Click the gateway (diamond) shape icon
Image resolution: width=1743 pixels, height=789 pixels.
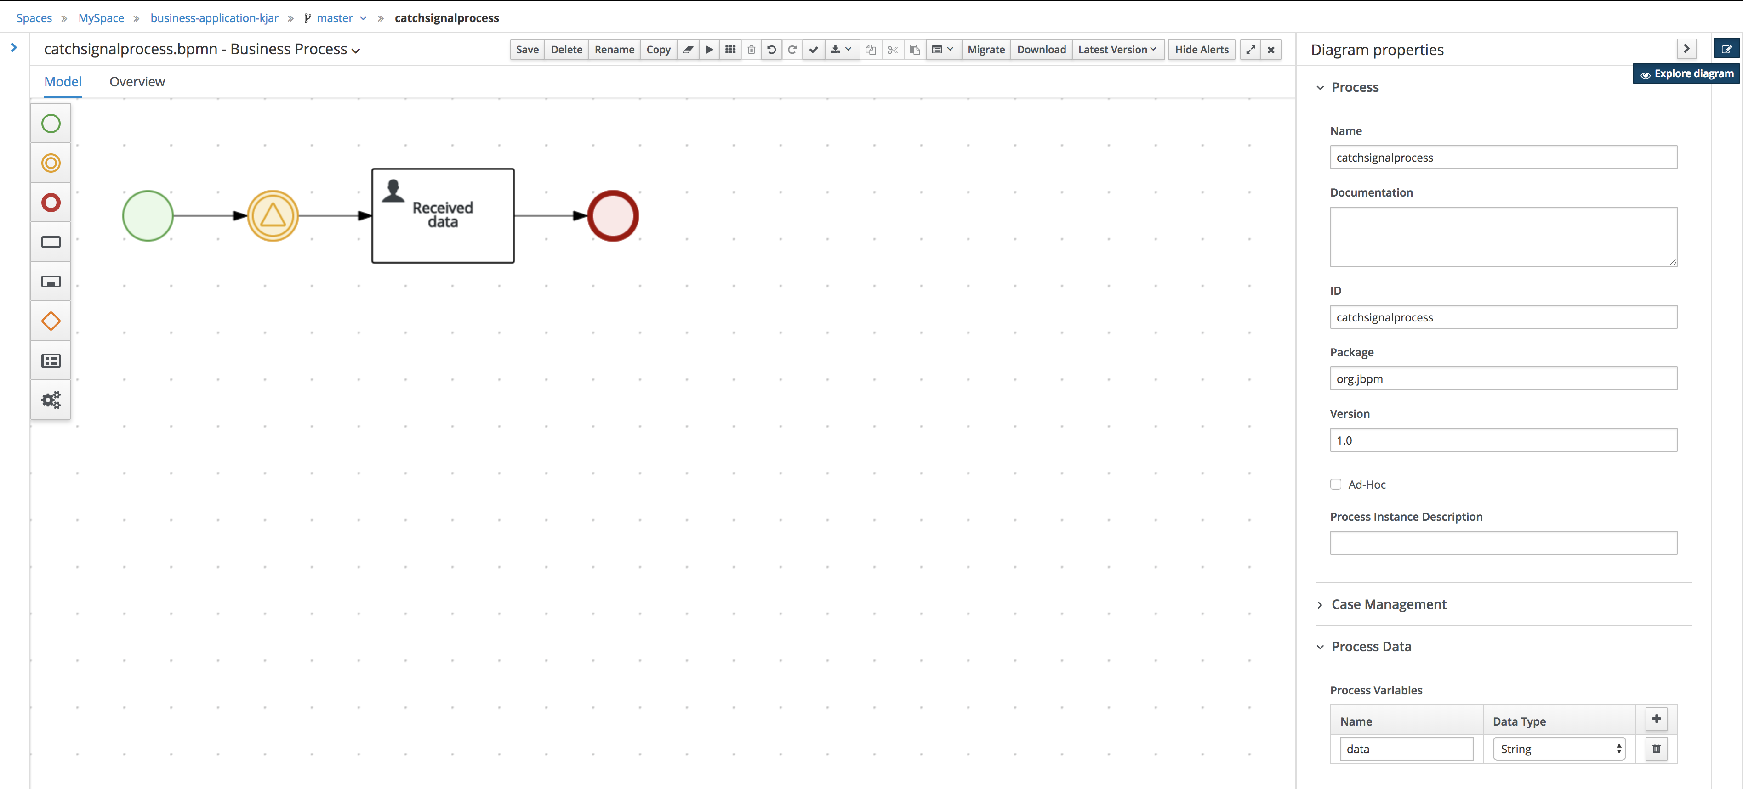[51, 321]
